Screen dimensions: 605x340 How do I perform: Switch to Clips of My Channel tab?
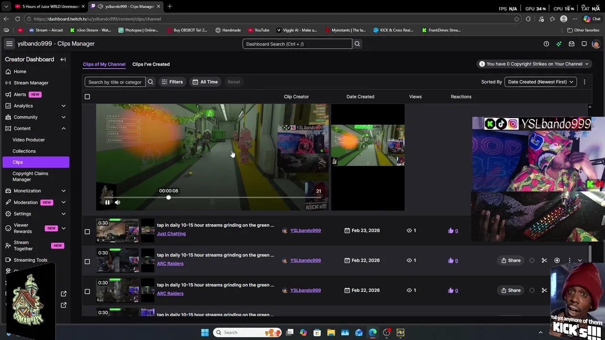104,64
